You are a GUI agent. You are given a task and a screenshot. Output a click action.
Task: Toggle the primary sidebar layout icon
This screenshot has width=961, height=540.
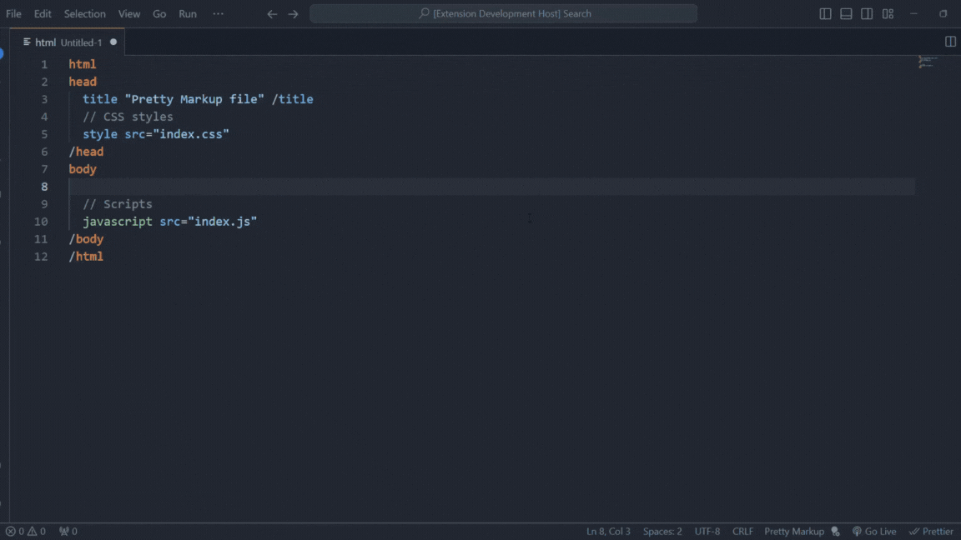click(825, 13)
